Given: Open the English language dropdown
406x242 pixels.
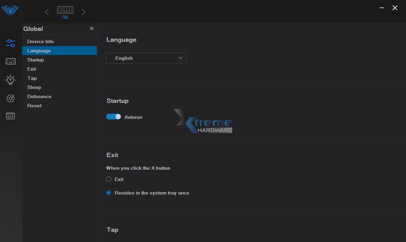Looking at the screenshot, I should pyautogui.click(x=146, y=58).
